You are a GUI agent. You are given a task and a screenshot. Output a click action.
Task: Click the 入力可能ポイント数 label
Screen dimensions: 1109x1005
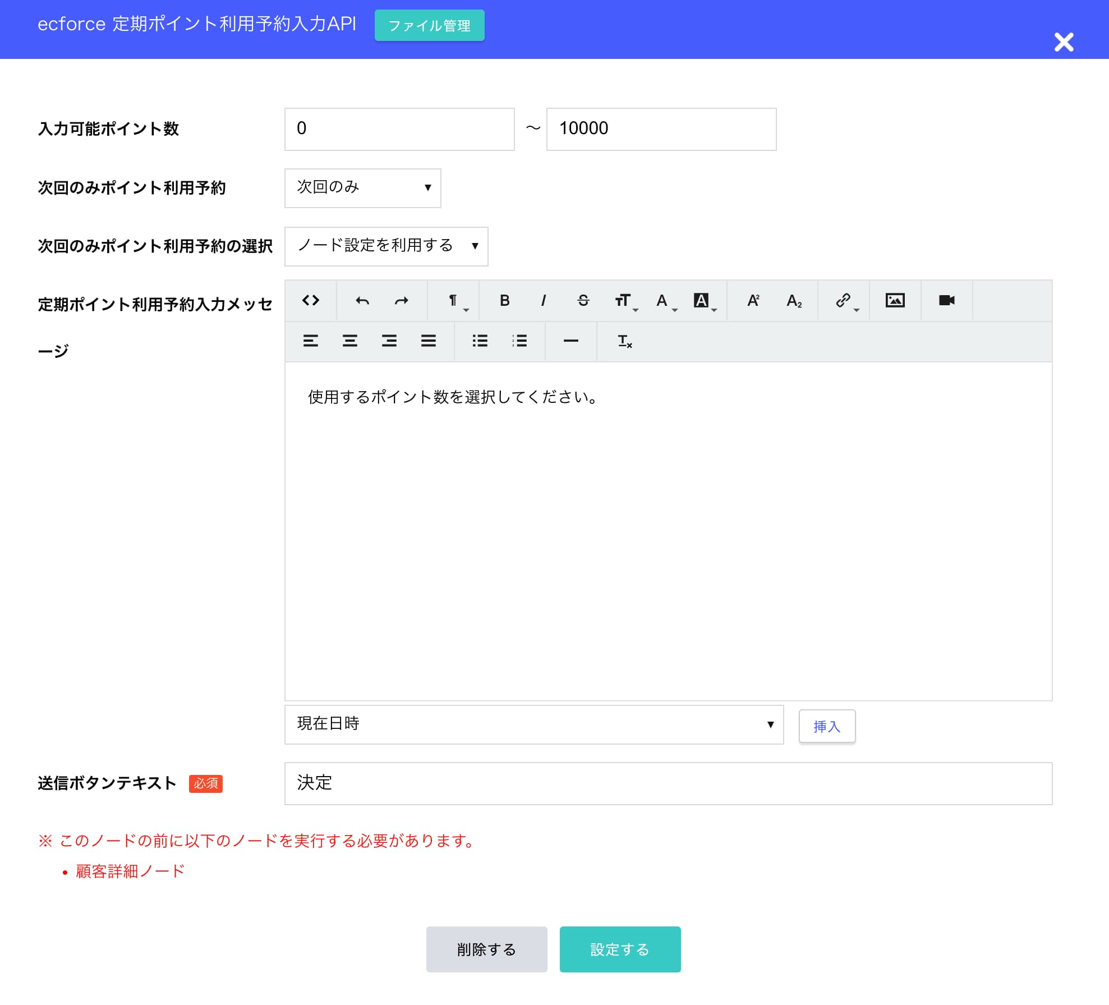[x=108, y=129]
